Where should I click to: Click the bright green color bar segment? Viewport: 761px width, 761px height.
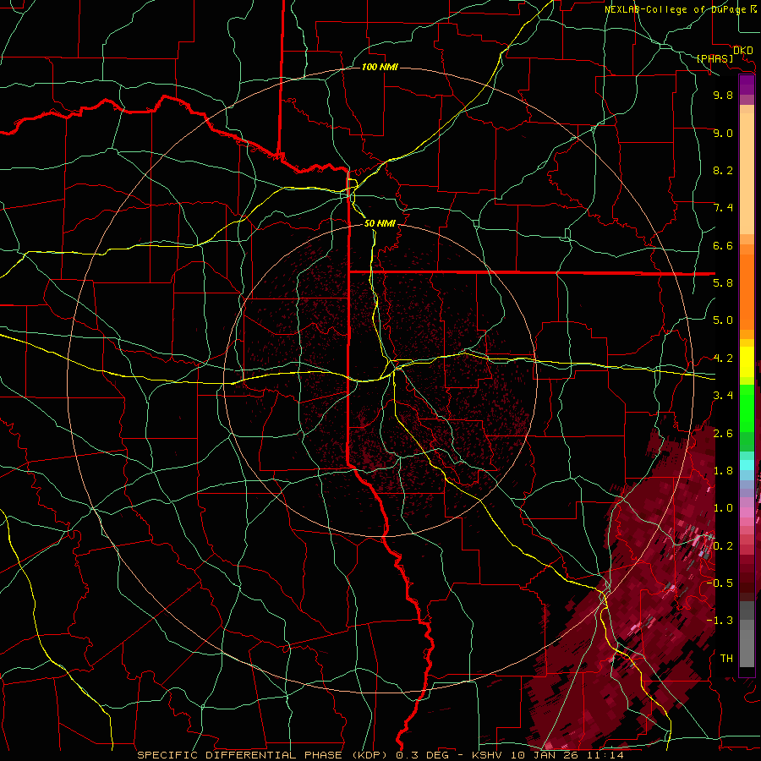[x=747, y=408]
